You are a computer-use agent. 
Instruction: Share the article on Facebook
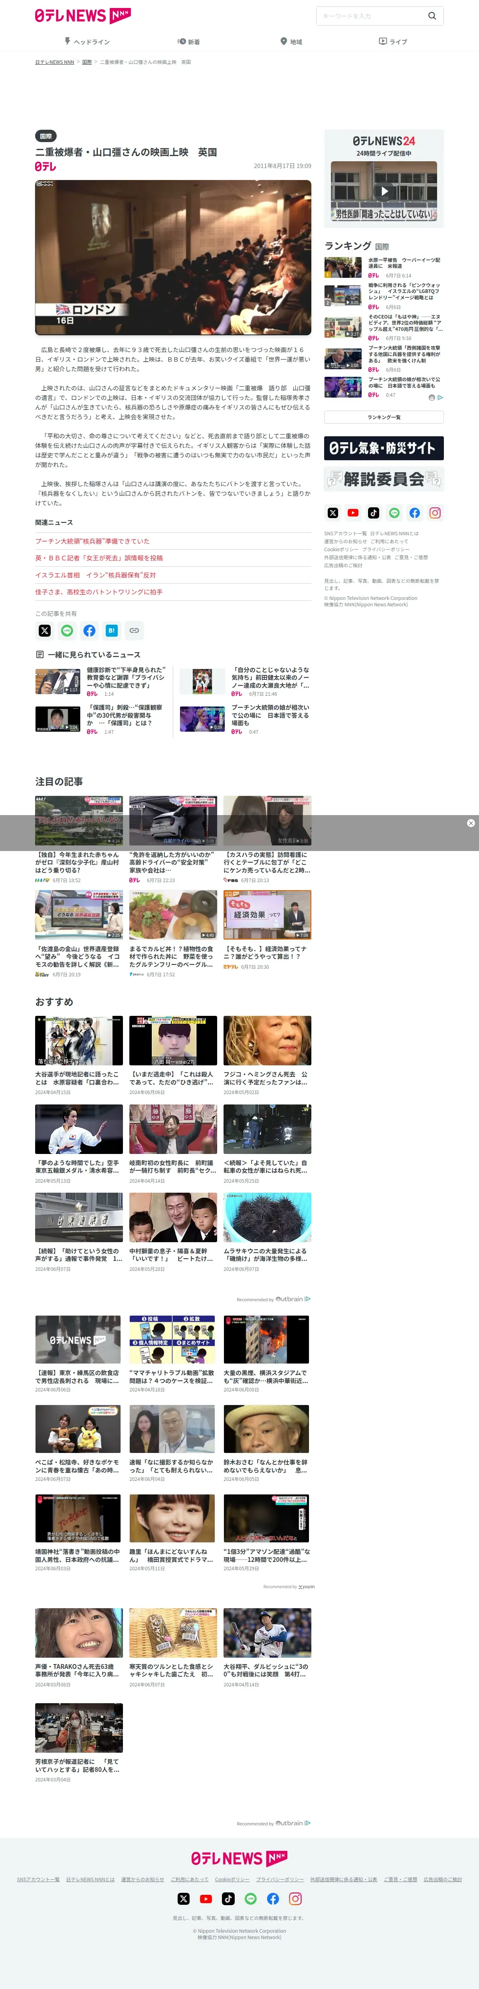90,631
